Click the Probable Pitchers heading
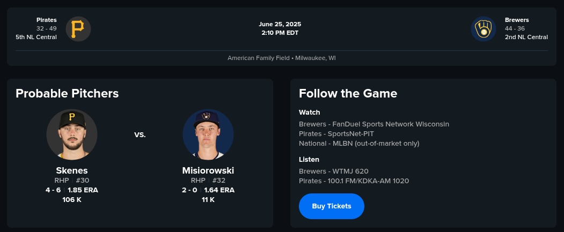 [x=67, y=93]
